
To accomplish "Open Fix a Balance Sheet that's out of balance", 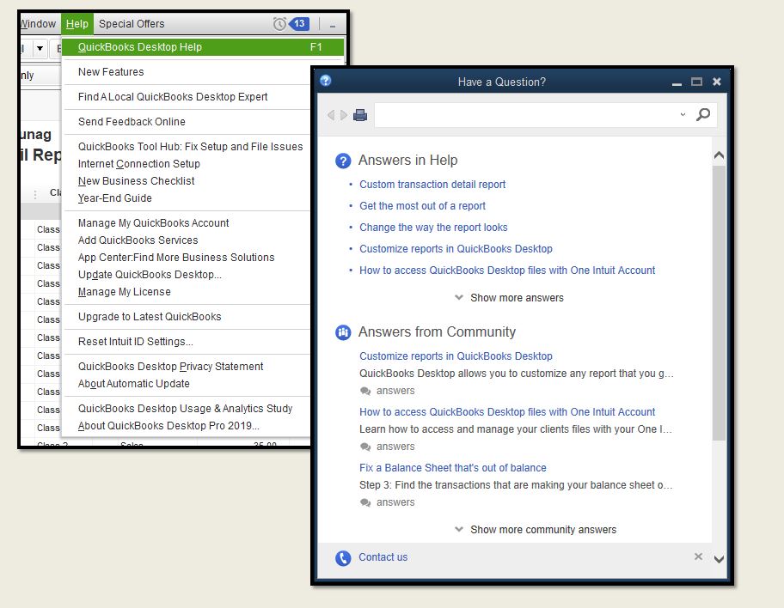I will pos(452,468).
